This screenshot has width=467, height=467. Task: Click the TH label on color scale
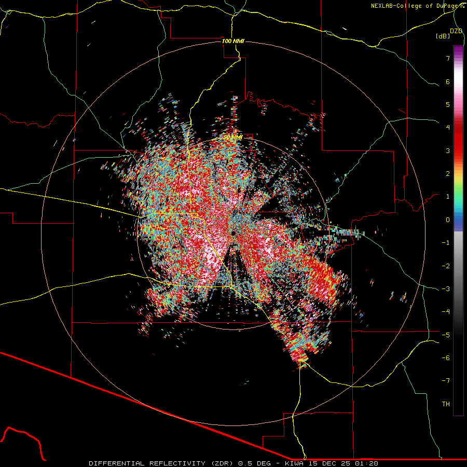click(x=446, y=404)
